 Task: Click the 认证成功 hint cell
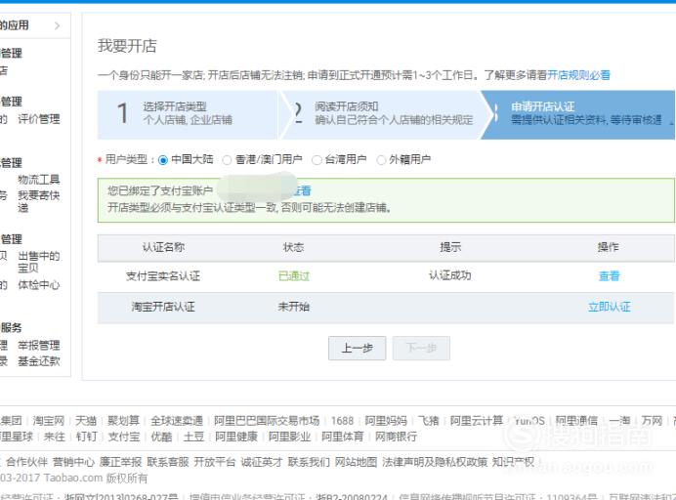(x=449, y=275)
